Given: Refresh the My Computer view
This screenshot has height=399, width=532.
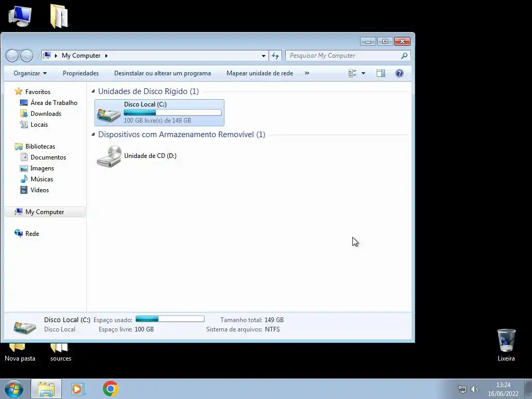Looking at the screenshot, I should [275, 56].
